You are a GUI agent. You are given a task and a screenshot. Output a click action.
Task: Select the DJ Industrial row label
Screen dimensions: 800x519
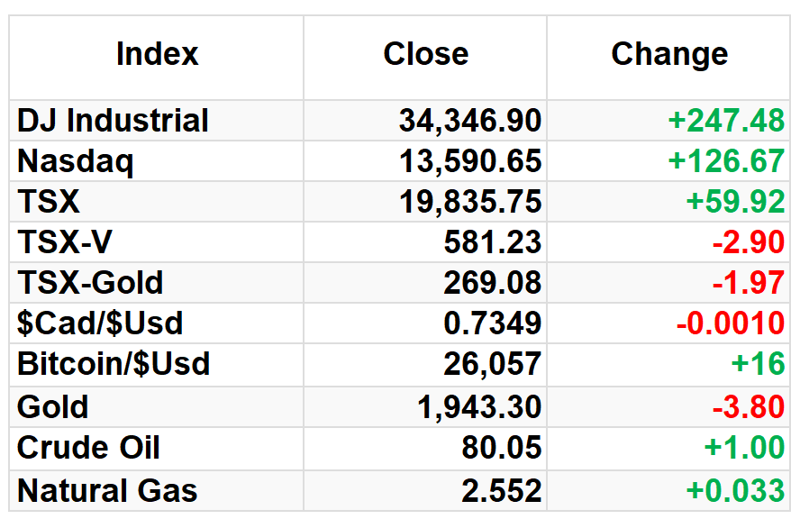113,121
